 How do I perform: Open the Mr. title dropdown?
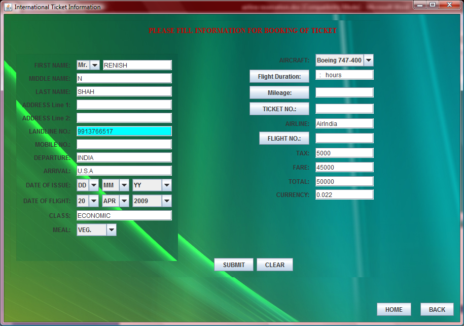point(88,65)
